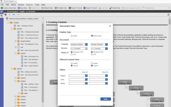
Task: Click the redo arrow in the editor toolbar
Action: 18,14
